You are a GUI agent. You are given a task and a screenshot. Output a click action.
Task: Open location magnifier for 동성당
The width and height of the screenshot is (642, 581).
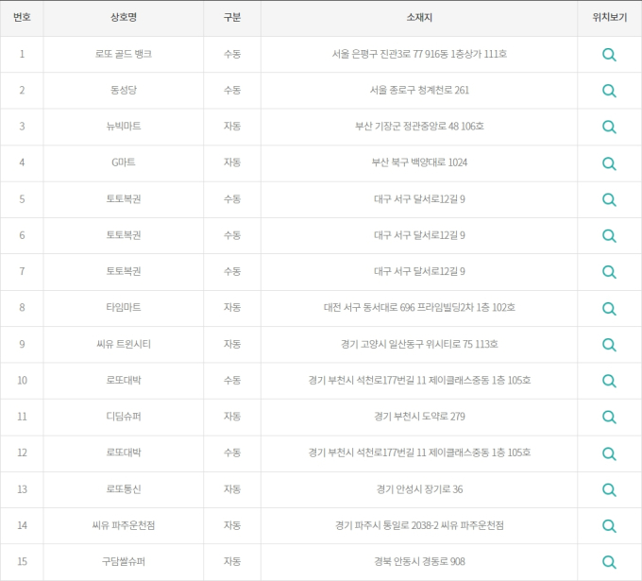tap(609, 91)
